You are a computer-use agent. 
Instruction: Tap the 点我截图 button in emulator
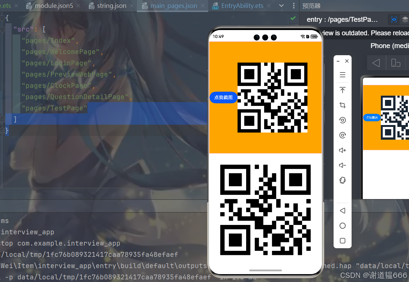click(x=223, y=97)
